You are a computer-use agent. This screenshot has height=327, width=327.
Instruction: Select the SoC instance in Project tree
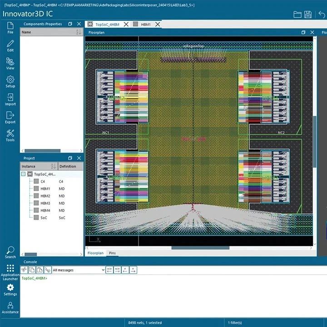pyautogui.click(x=44, y=218)
